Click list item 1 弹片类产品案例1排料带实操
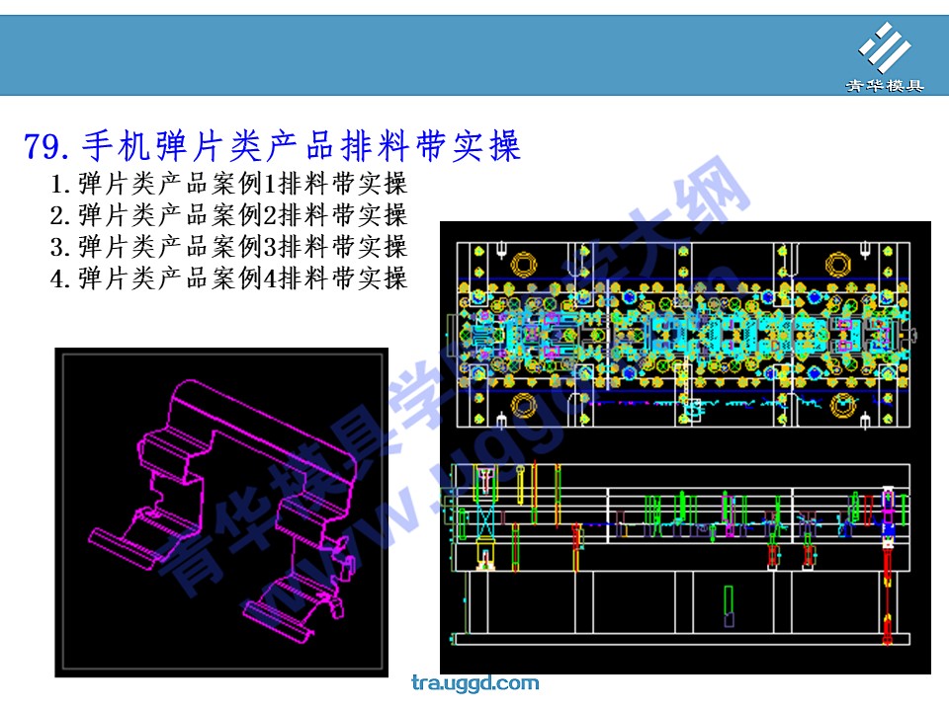949x711 pixels. (x=228, y=184)
